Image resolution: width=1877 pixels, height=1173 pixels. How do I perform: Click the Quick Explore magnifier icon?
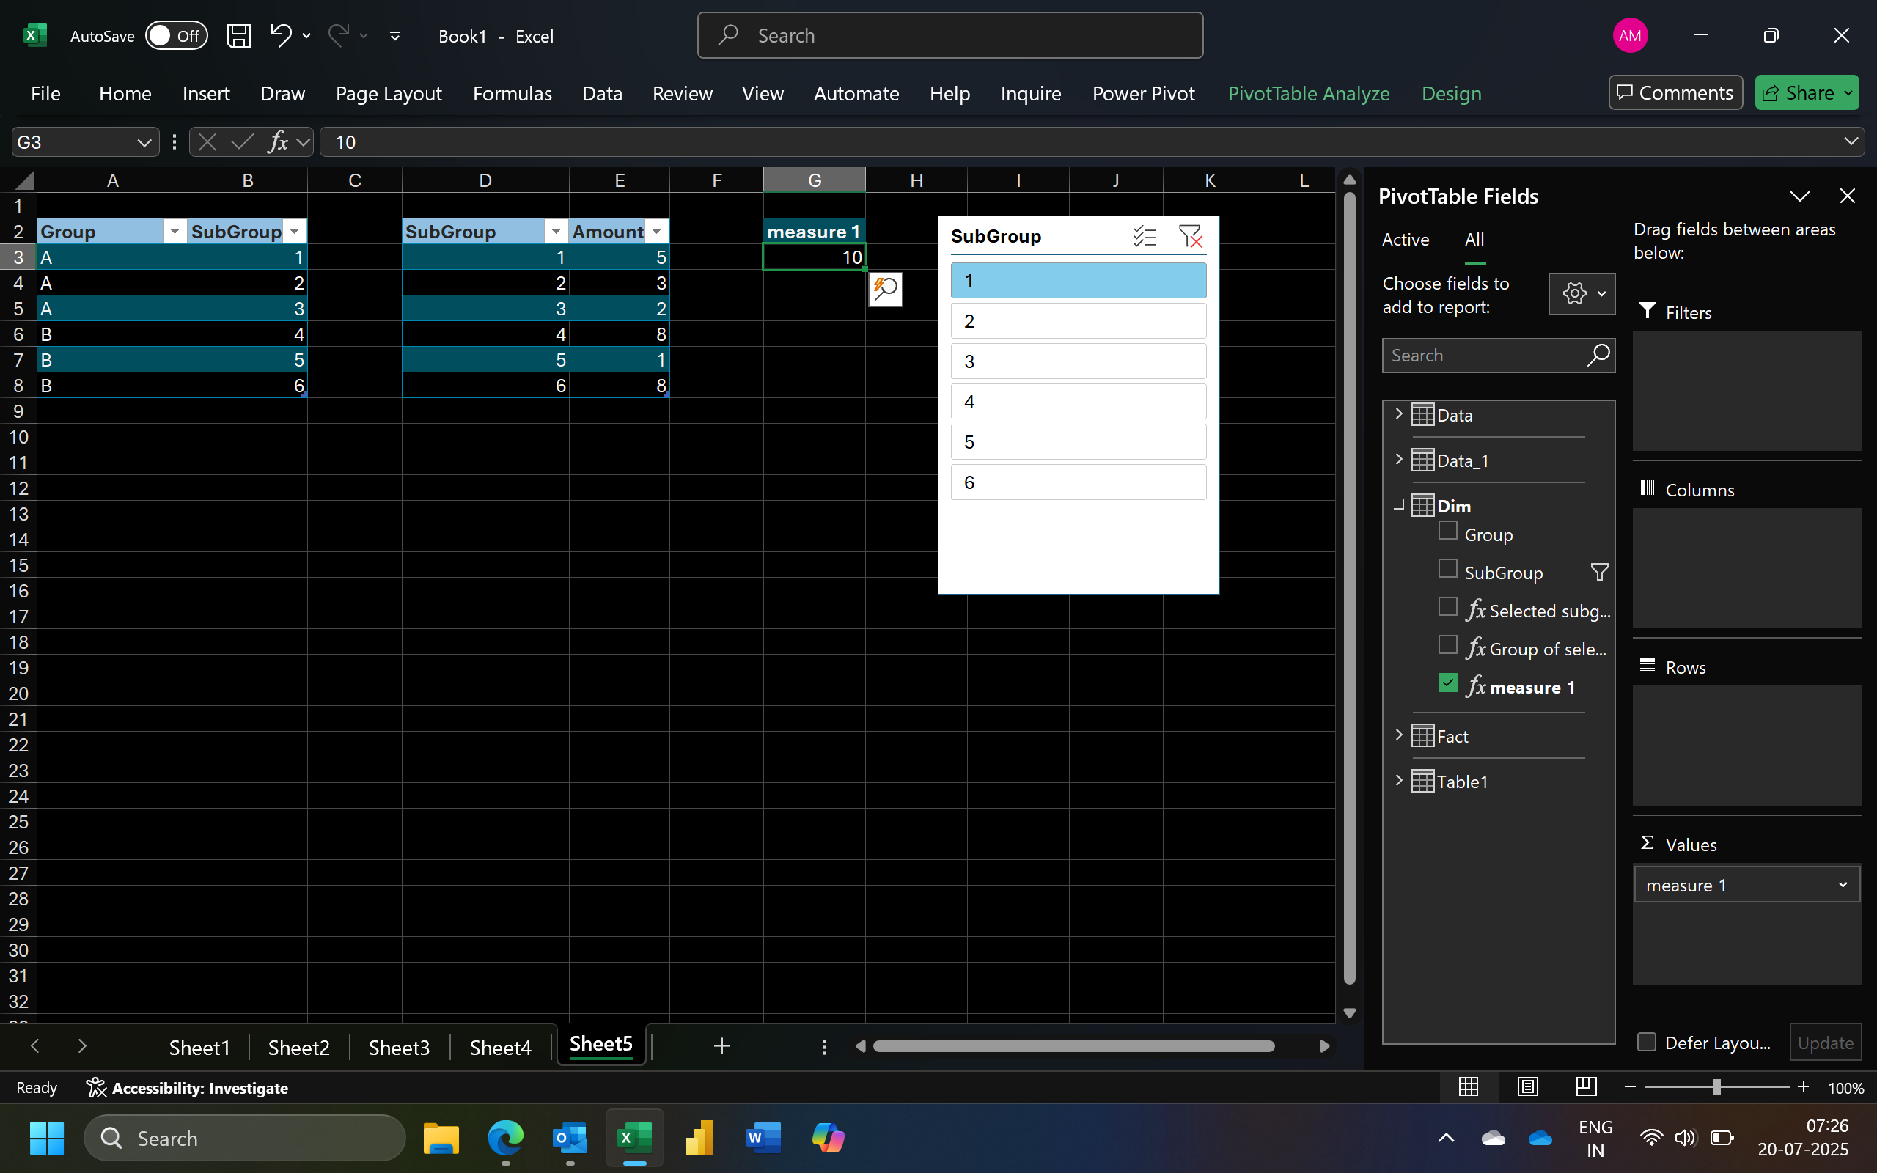pos(885,290)
